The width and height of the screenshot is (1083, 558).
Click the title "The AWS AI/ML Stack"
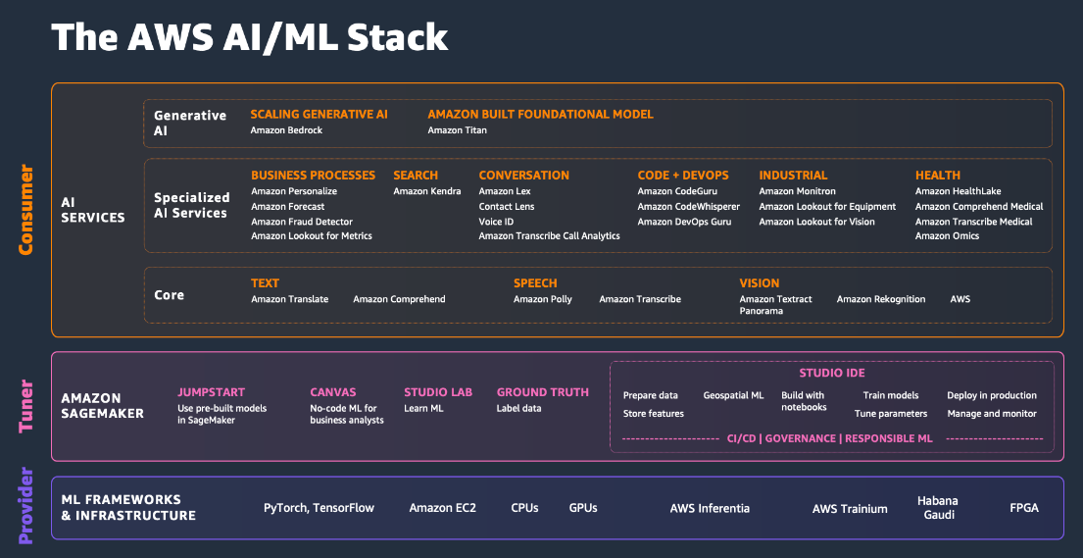point(249,37)
